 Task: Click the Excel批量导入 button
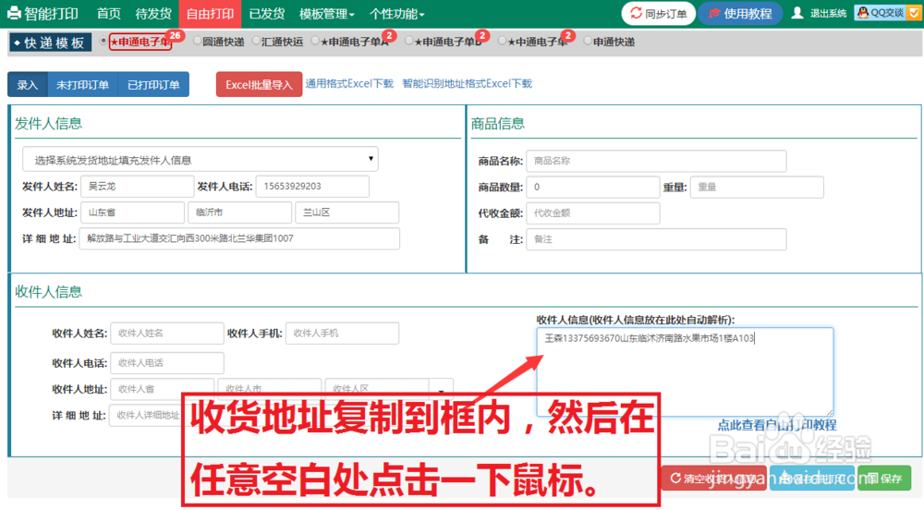(x=259, y=84)
